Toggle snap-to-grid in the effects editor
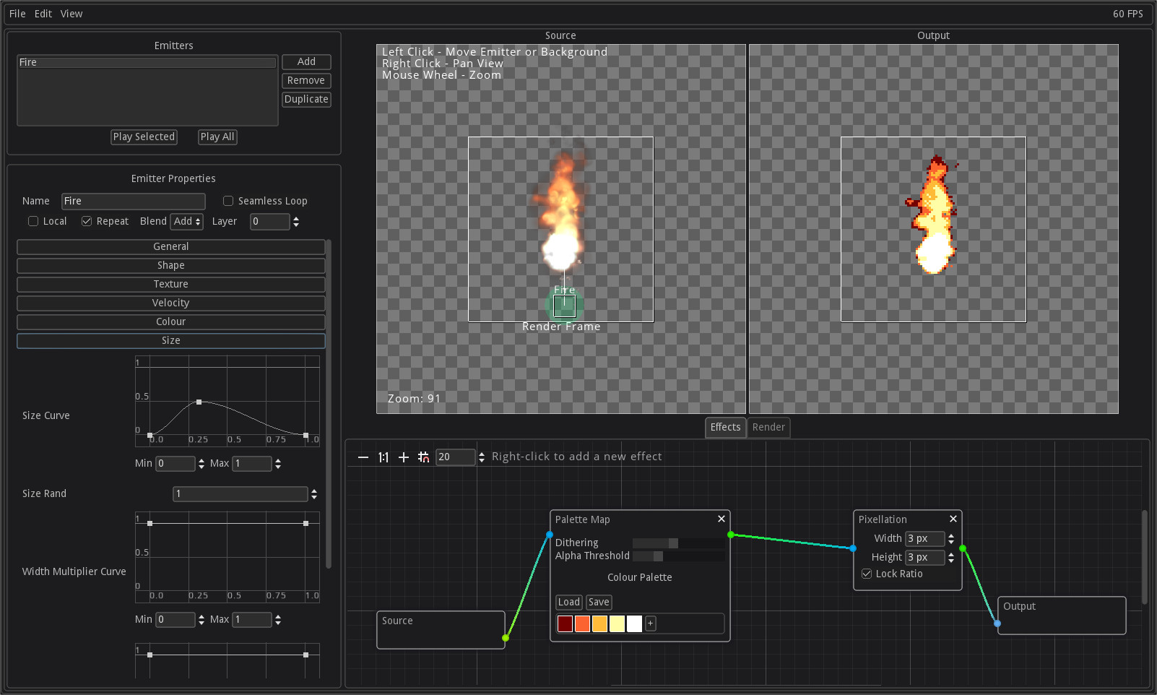 pyautogui.click(x=424, y=457)
